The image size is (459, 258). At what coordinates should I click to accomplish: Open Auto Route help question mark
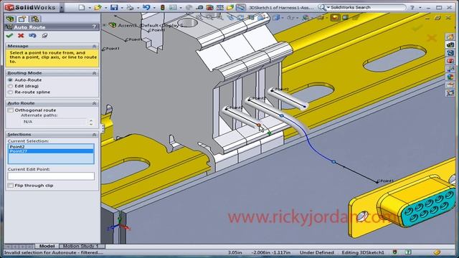[94, 27]
